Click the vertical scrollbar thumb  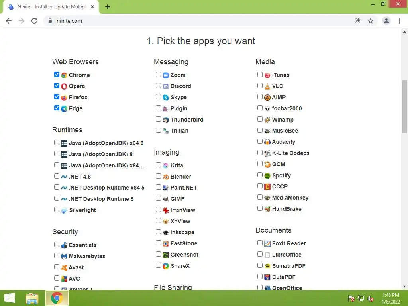(x=404, y=107)
